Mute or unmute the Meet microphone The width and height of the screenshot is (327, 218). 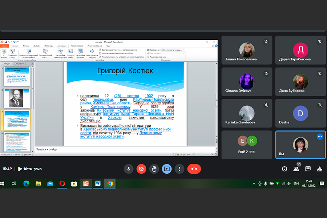pyautogui.click(x=129, y=169)
